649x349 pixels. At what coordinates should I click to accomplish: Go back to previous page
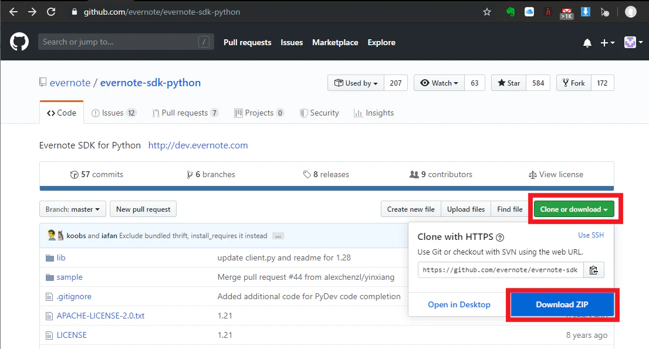click(x=13, y=12)
